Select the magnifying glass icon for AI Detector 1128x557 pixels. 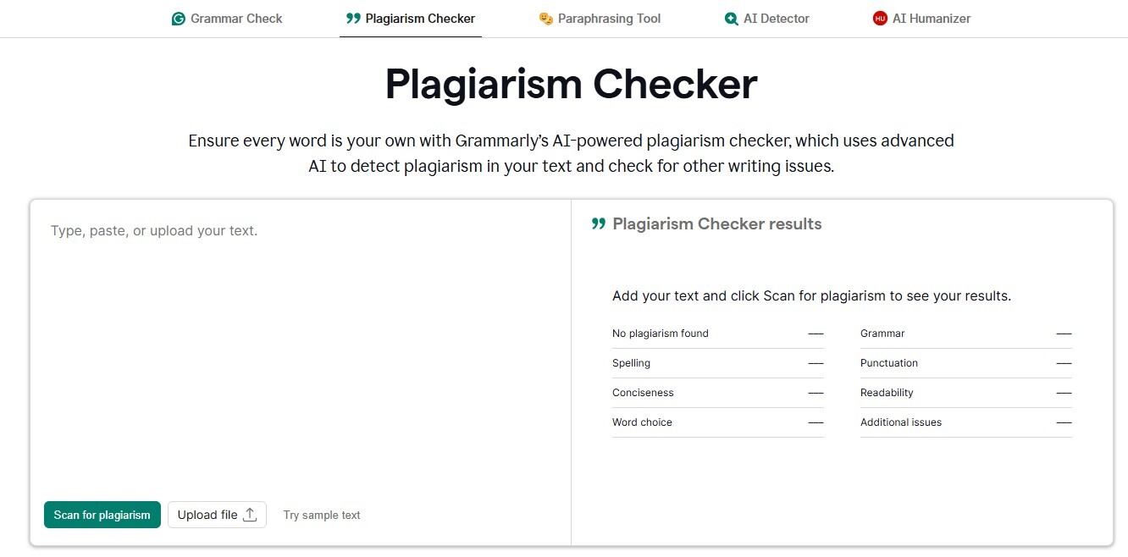click(x=730, y=18)
